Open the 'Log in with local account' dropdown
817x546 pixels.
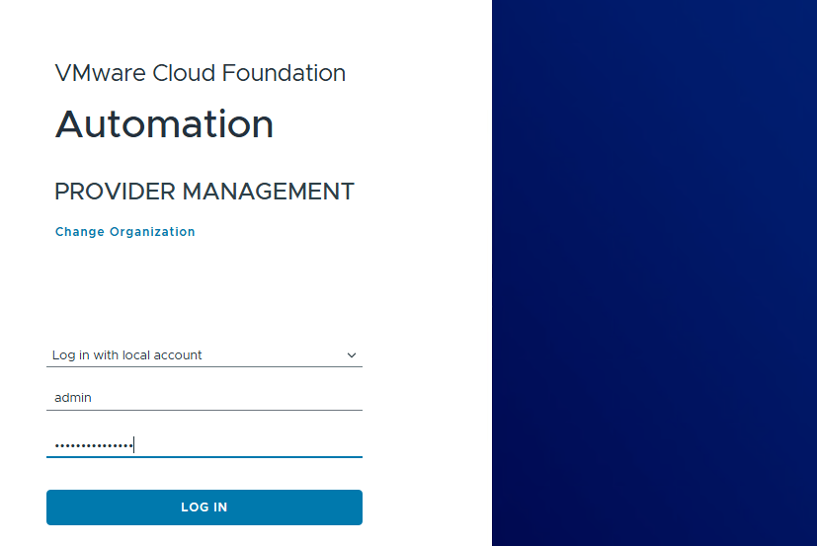tap(198, 355)
